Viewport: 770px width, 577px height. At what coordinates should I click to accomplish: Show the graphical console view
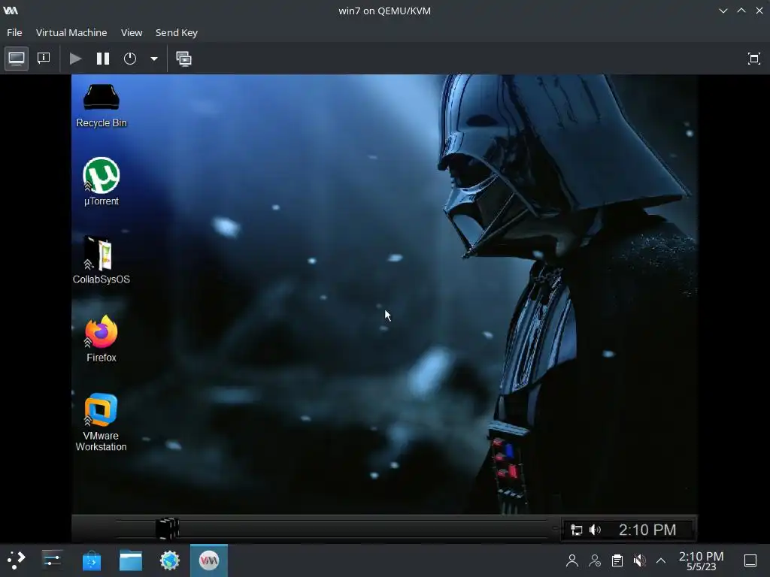(17, 59)
